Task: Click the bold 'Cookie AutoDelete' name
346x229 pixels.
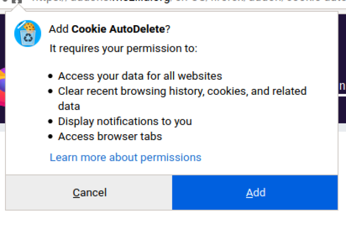Action: click(x=118, y=29)
